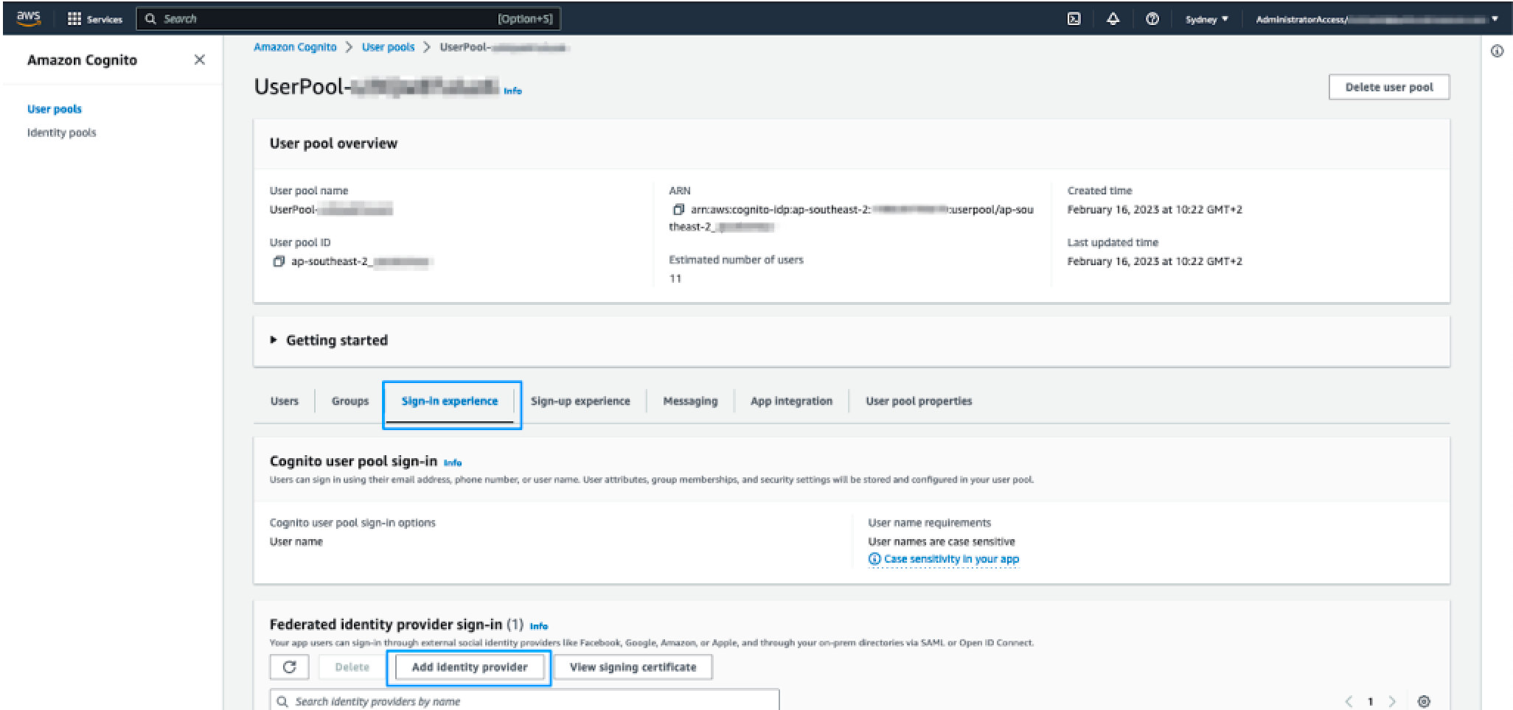Image resolution: width=1513 pixels, height=710 pixels.
Task: Open the info panel icon at right edge
Action: [1497, 52]
